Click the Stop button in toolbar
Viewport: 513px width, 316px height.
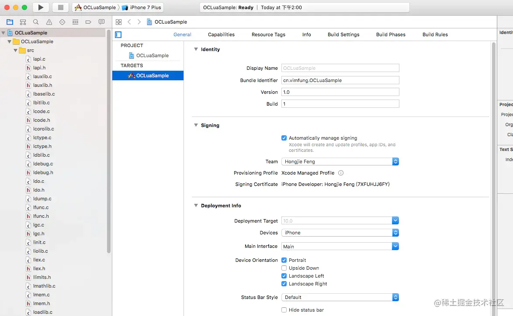[x=61, y=7]
